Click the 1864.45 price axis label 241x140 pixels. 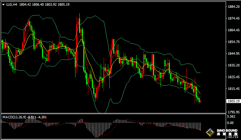tap(234, 30)
